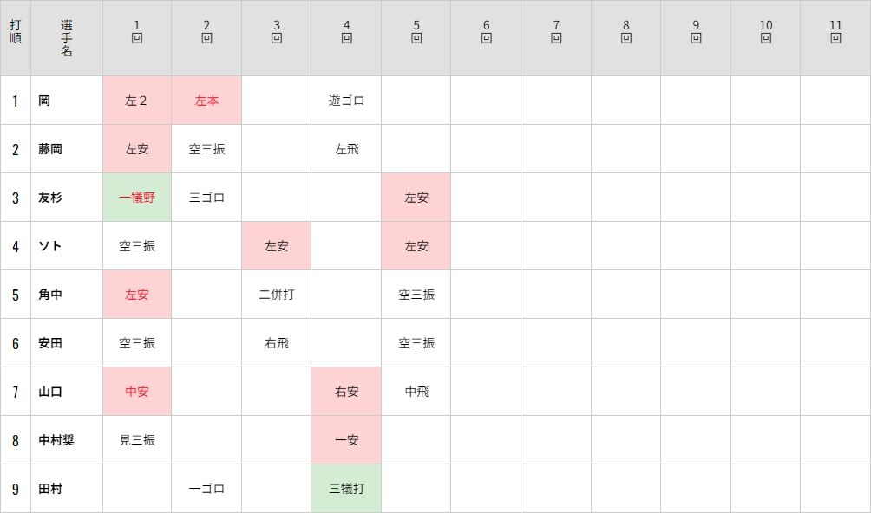Click the 5回 inning column header
Viewport: 871px width, 513px height.
click(x=416, y=31)
